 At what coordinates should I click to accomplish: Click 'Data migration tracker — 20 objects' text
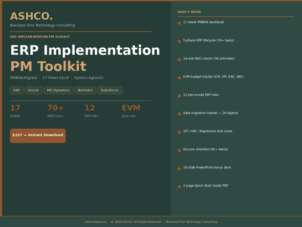pyautogui.click(x=210, y=113)
